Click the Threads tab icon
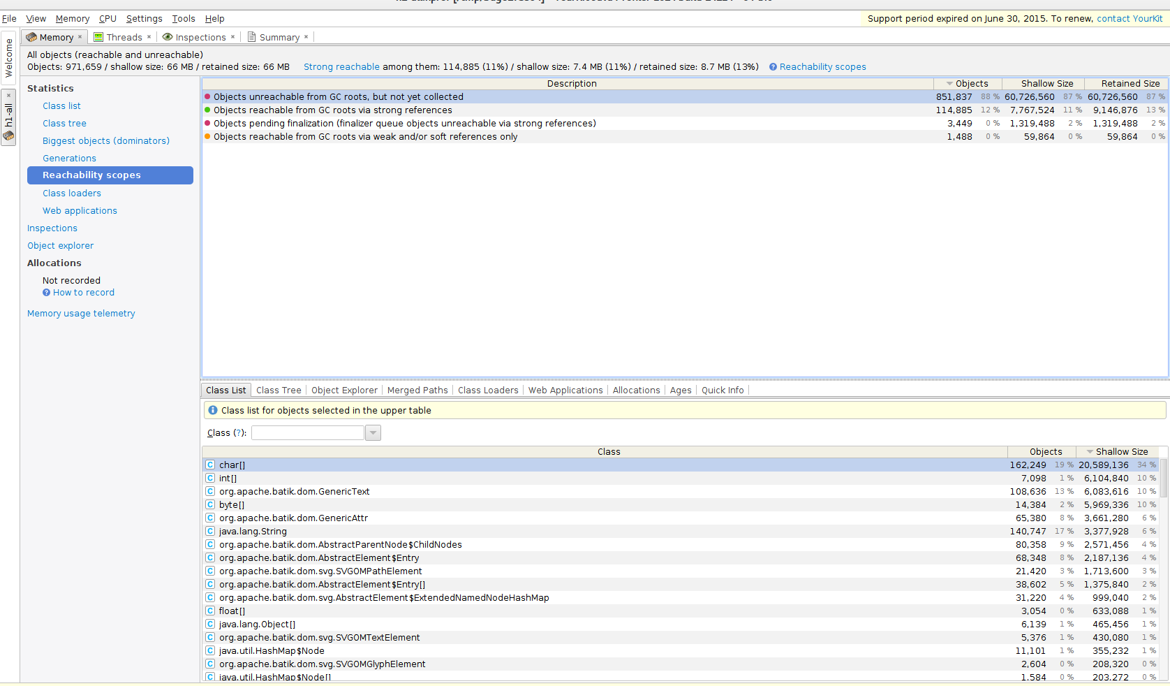1170x686 pixels. 98,37
